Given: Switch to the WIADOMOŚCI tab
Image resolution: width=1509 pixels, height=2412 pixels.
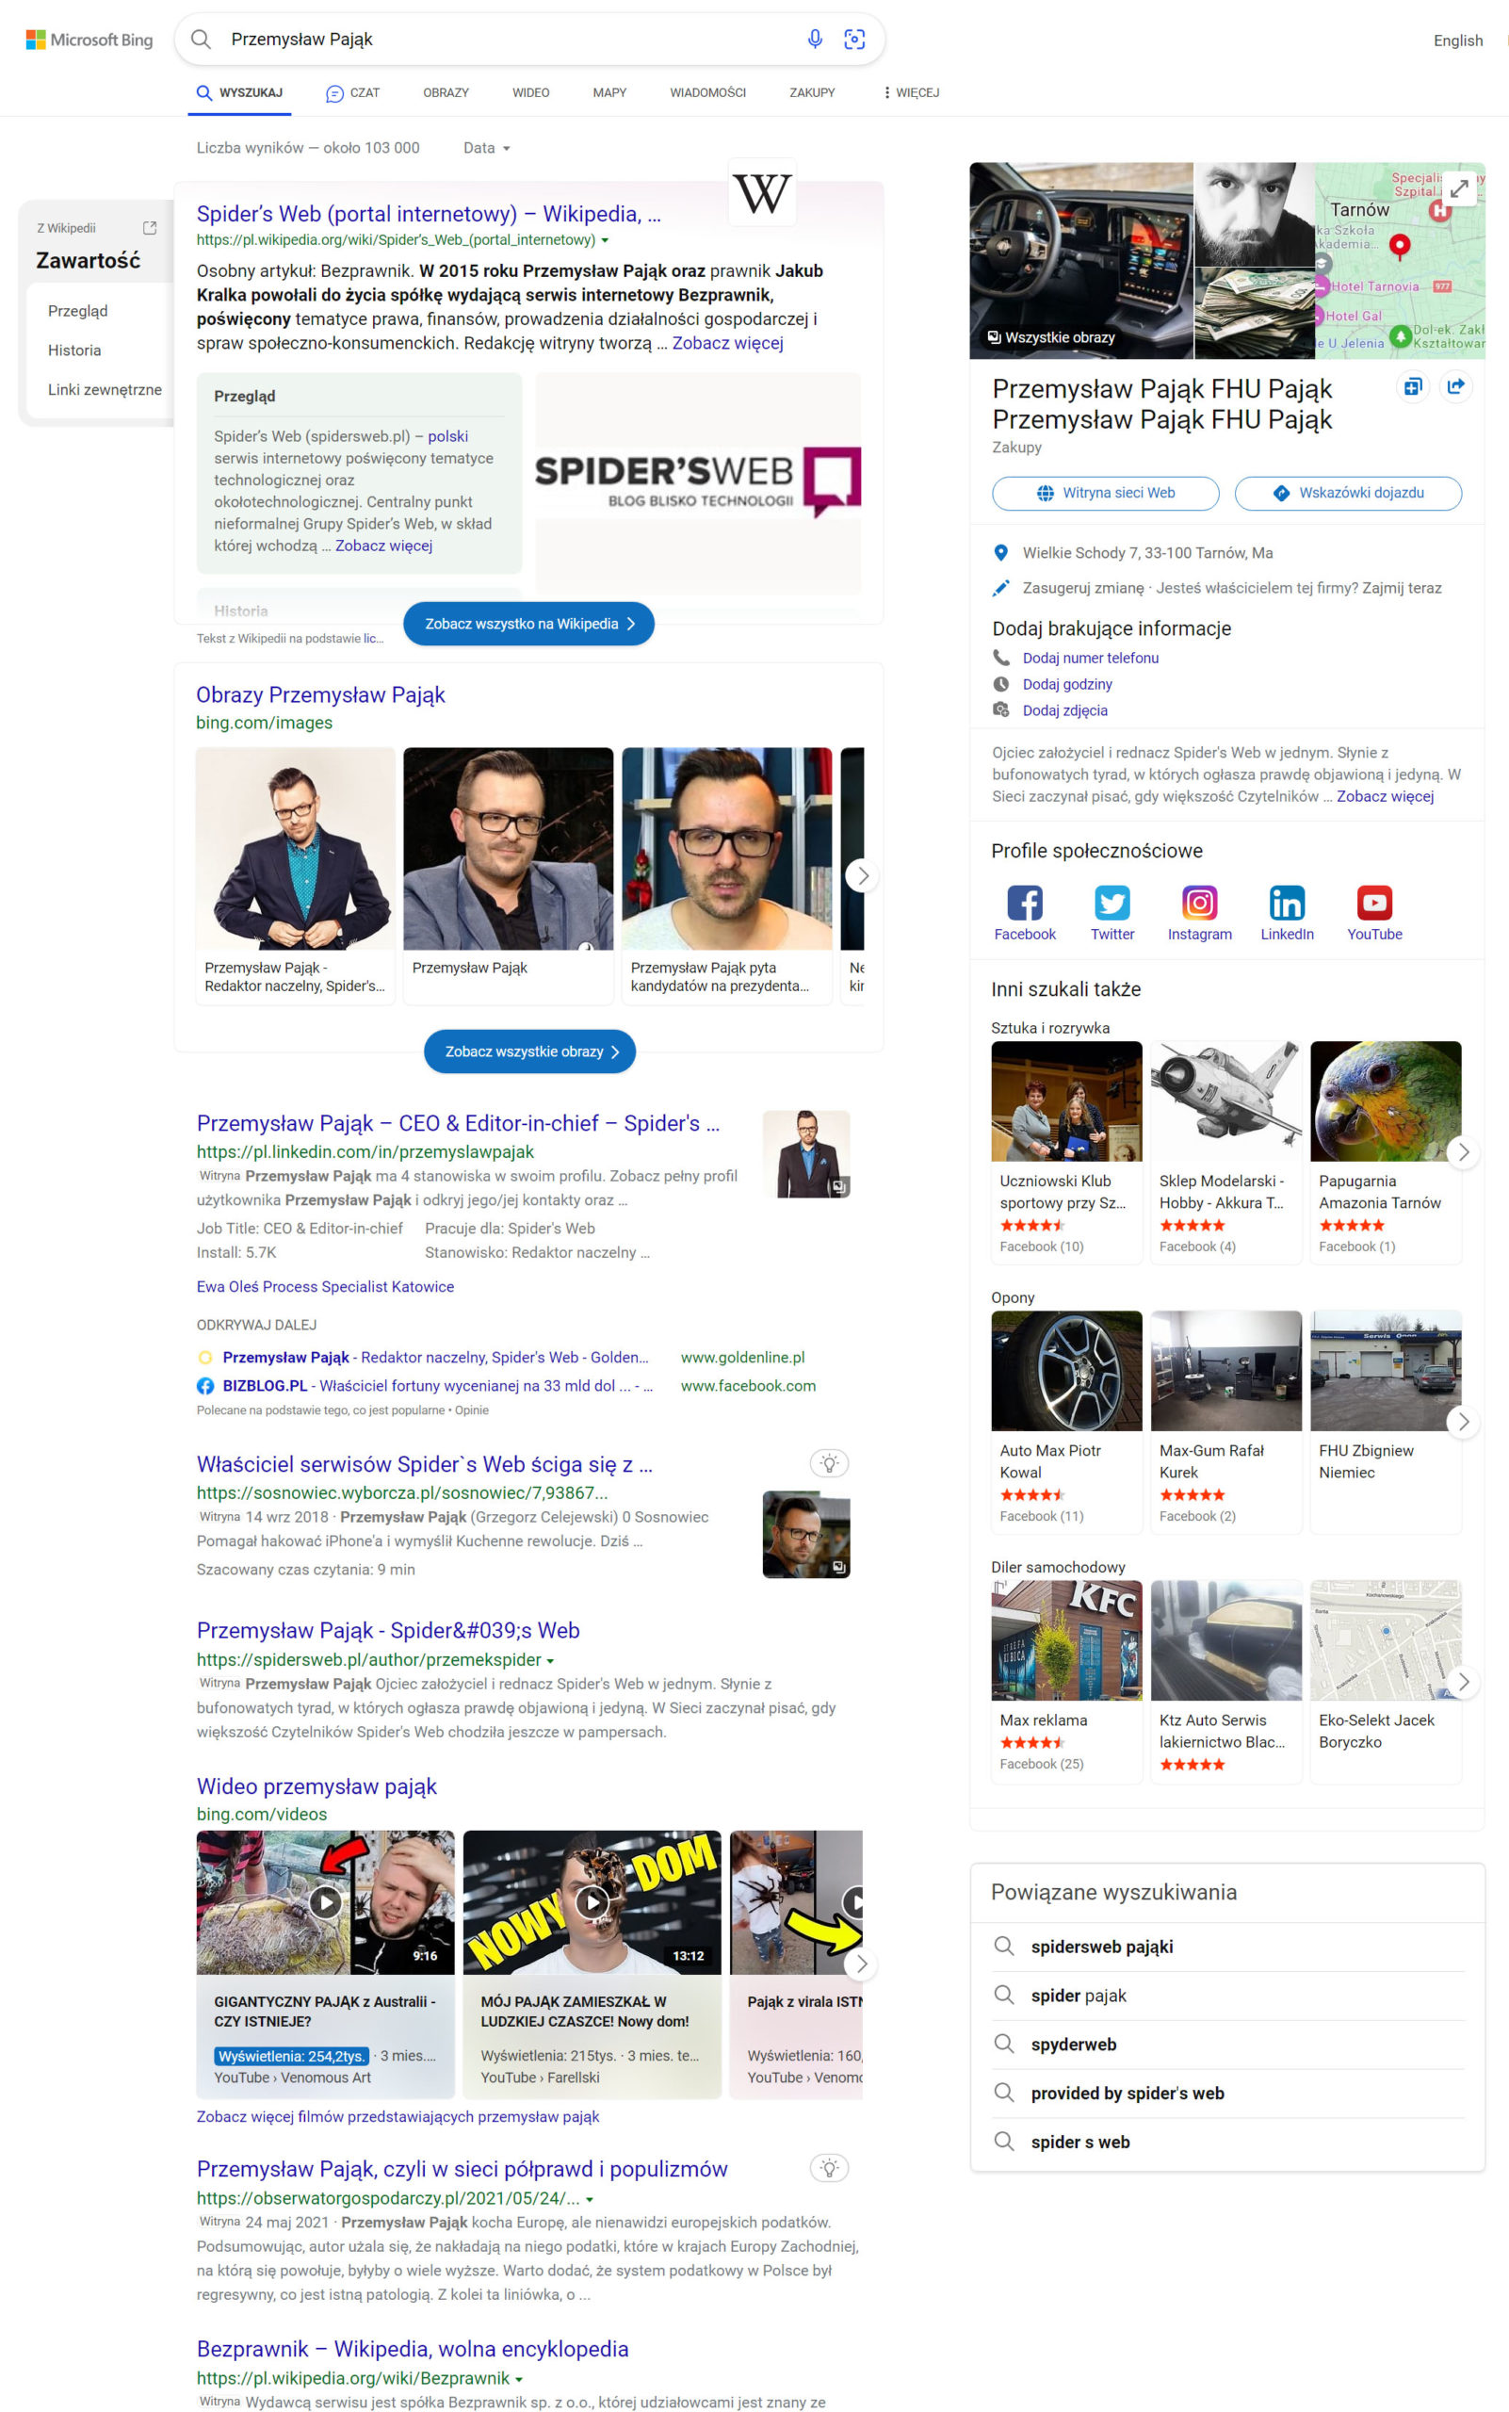Looking at the screenshot, I should [707, 93].
